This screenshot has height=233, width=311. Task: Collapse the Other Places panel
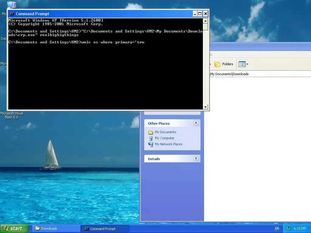coord(196,123)
